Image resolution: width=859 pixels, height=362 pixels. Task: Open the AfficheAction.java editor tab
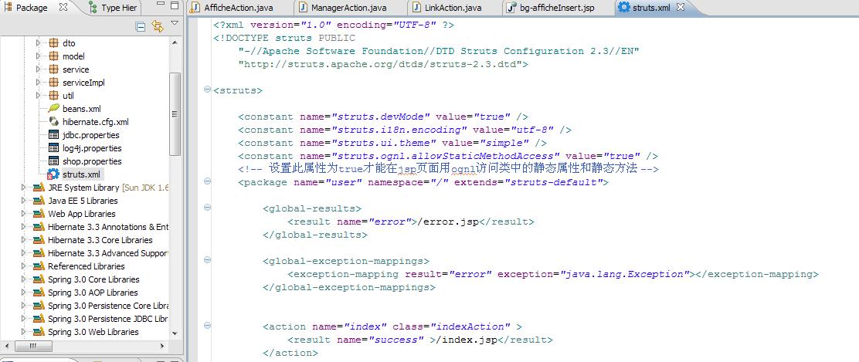point(232,8)
